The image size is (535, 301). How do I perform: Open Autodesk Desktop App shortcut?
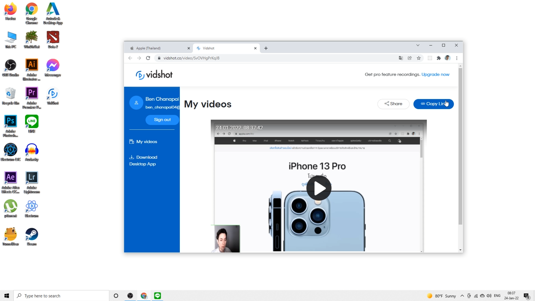tap(53, 13)
